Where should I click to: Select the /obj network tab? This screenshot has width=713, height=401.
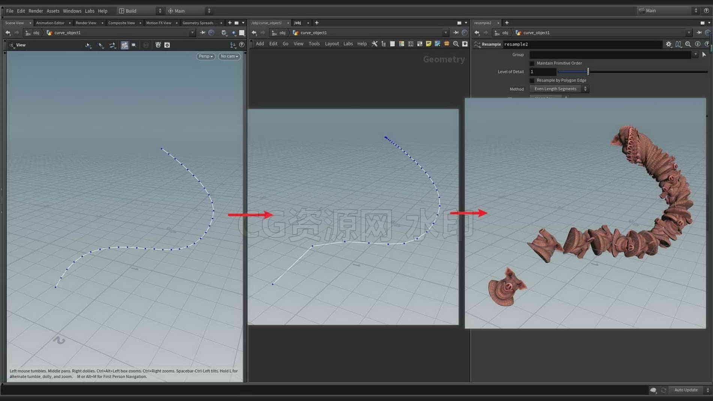click(x=297, y=23)
